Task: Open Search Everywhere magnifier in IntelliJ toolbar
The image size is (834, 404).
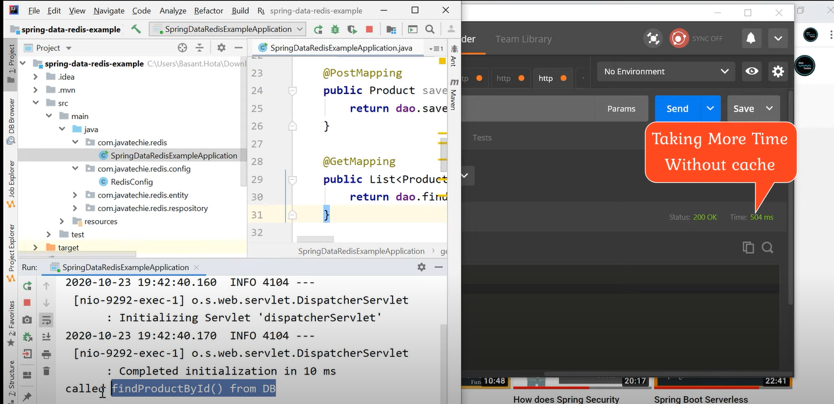Action: (430, 29)
